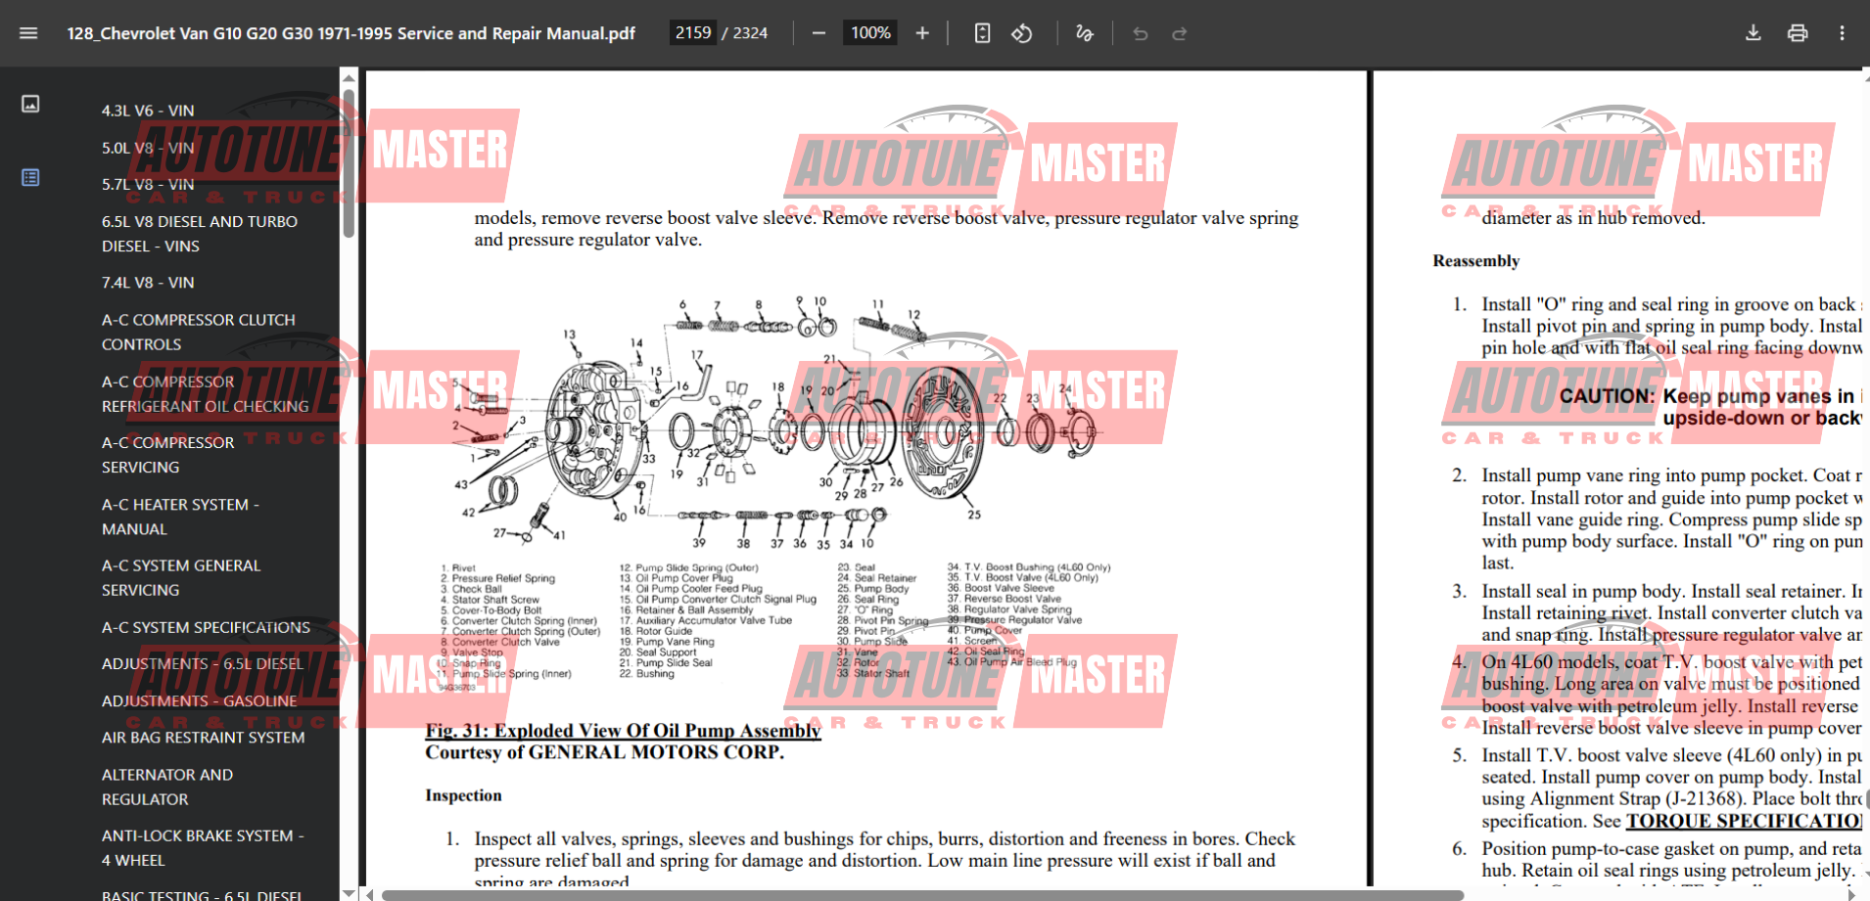Click the undo arrow icon
This screenshot has height=901, width=1870.
[1140, 33]
